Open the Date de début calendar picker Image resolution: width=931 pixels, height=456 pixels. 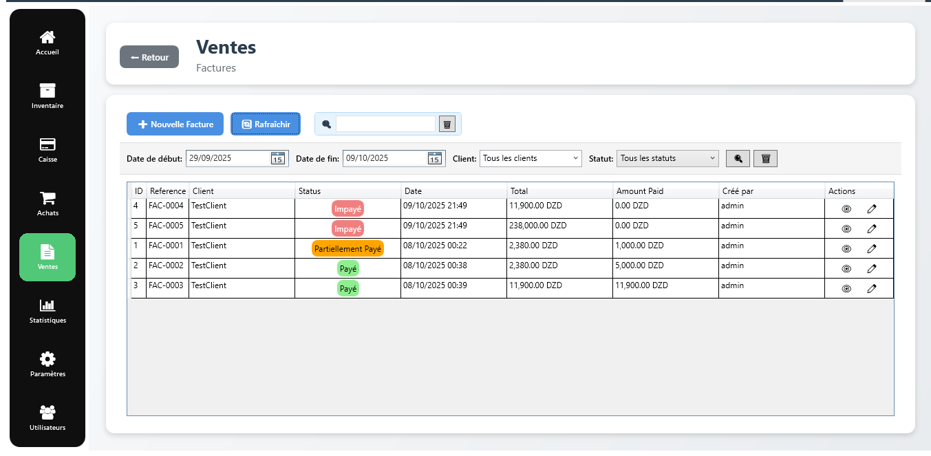(x=277, y=158)
